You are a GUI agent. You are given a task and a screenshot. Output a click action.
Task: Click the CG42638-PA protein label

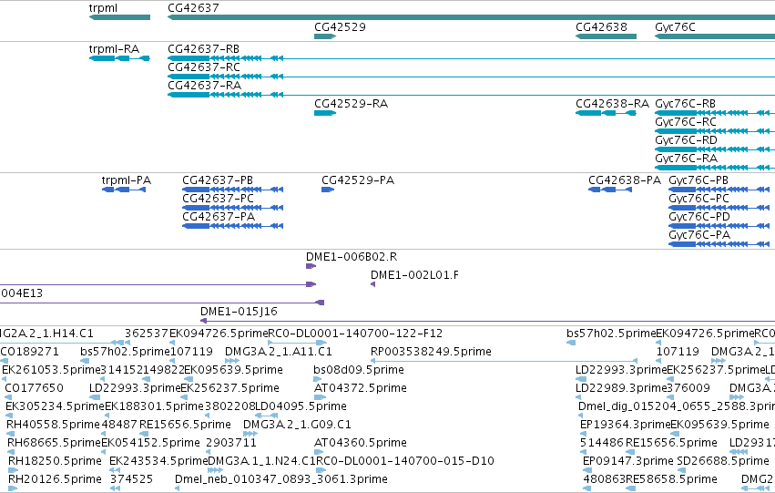point(625,180)
